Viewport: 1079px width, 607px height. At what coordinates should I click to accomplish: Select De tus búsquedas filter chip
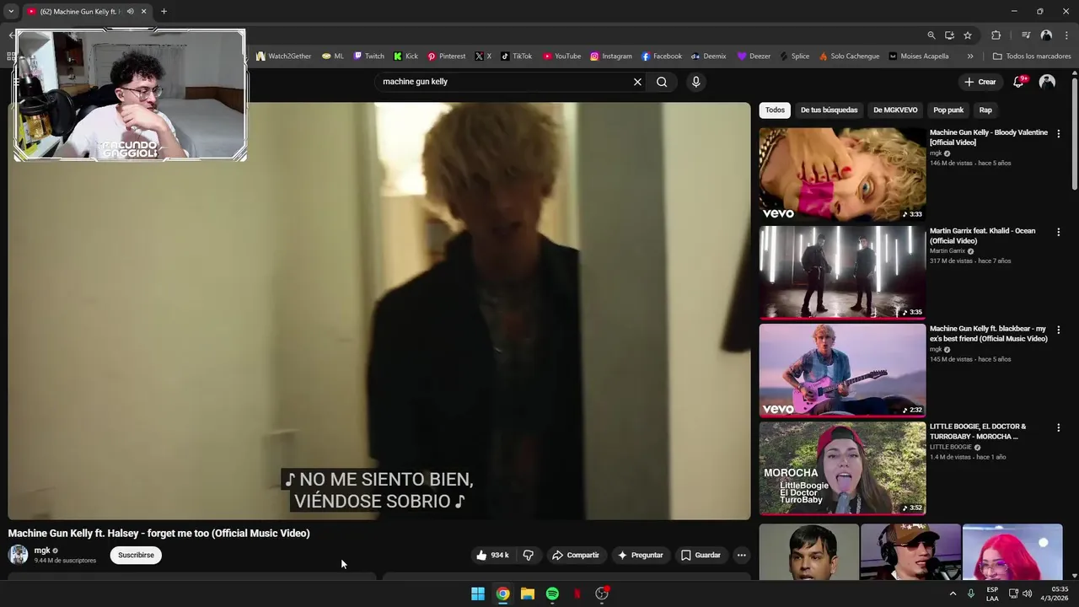pos(829,110)
